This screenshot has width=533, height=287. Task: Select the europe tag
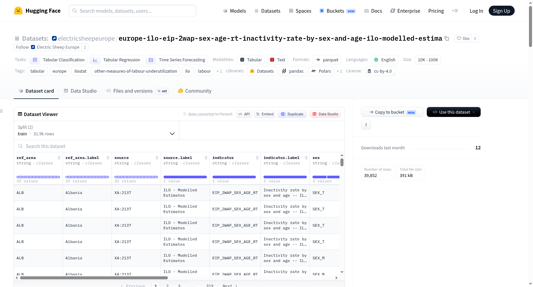59,71
